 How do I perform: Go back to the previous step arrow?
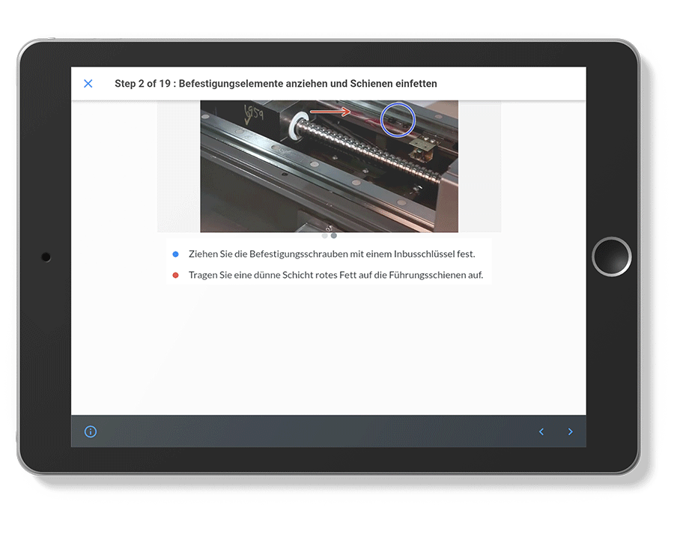pos(541,431)
